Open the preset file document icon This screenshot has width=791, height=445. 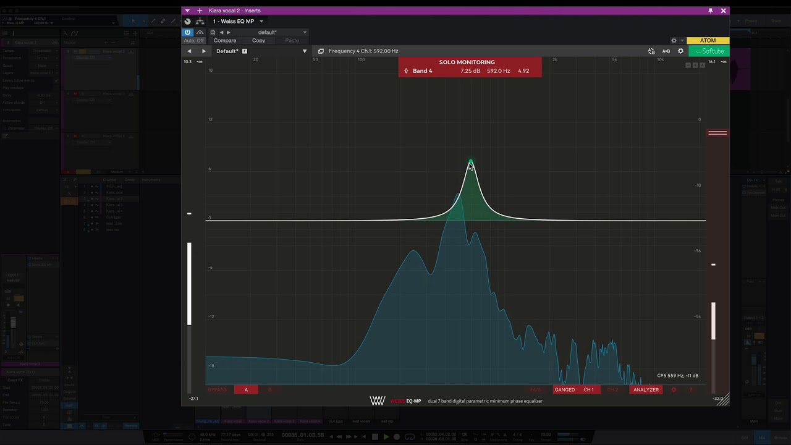(213, 32)
